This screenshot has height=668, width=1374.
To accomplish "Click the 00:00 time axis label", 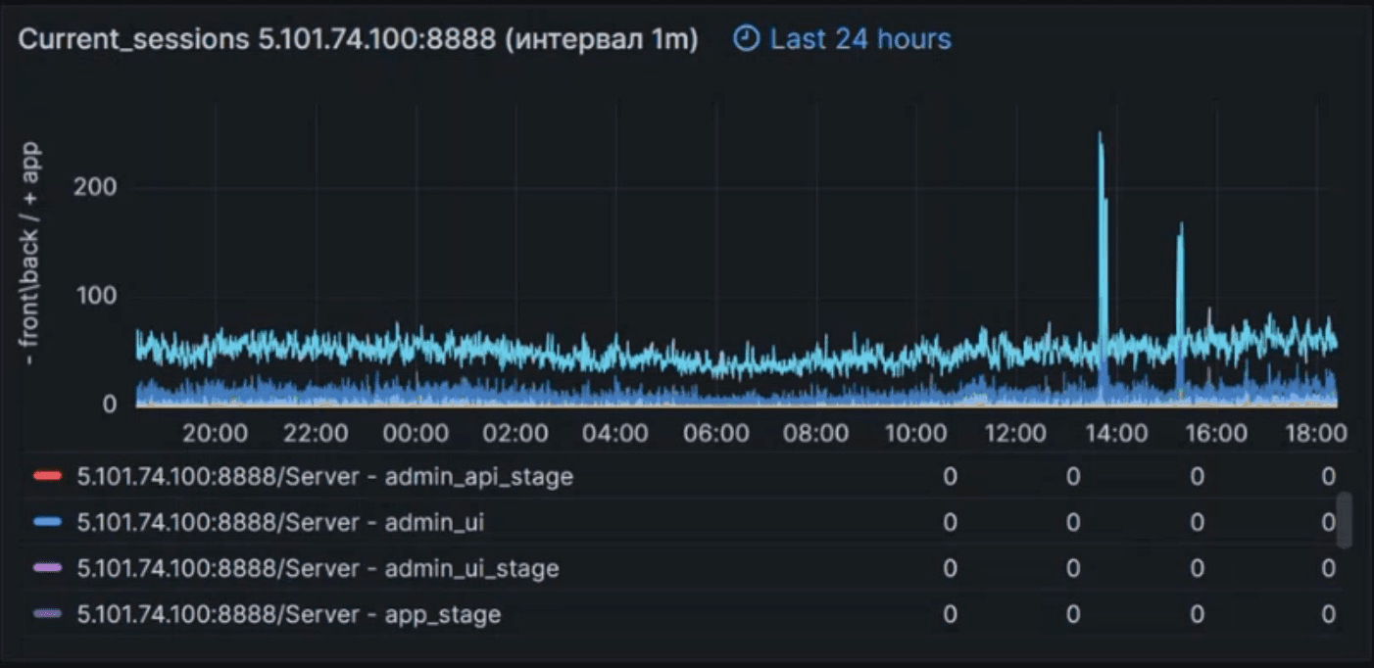I will (417, 433).
